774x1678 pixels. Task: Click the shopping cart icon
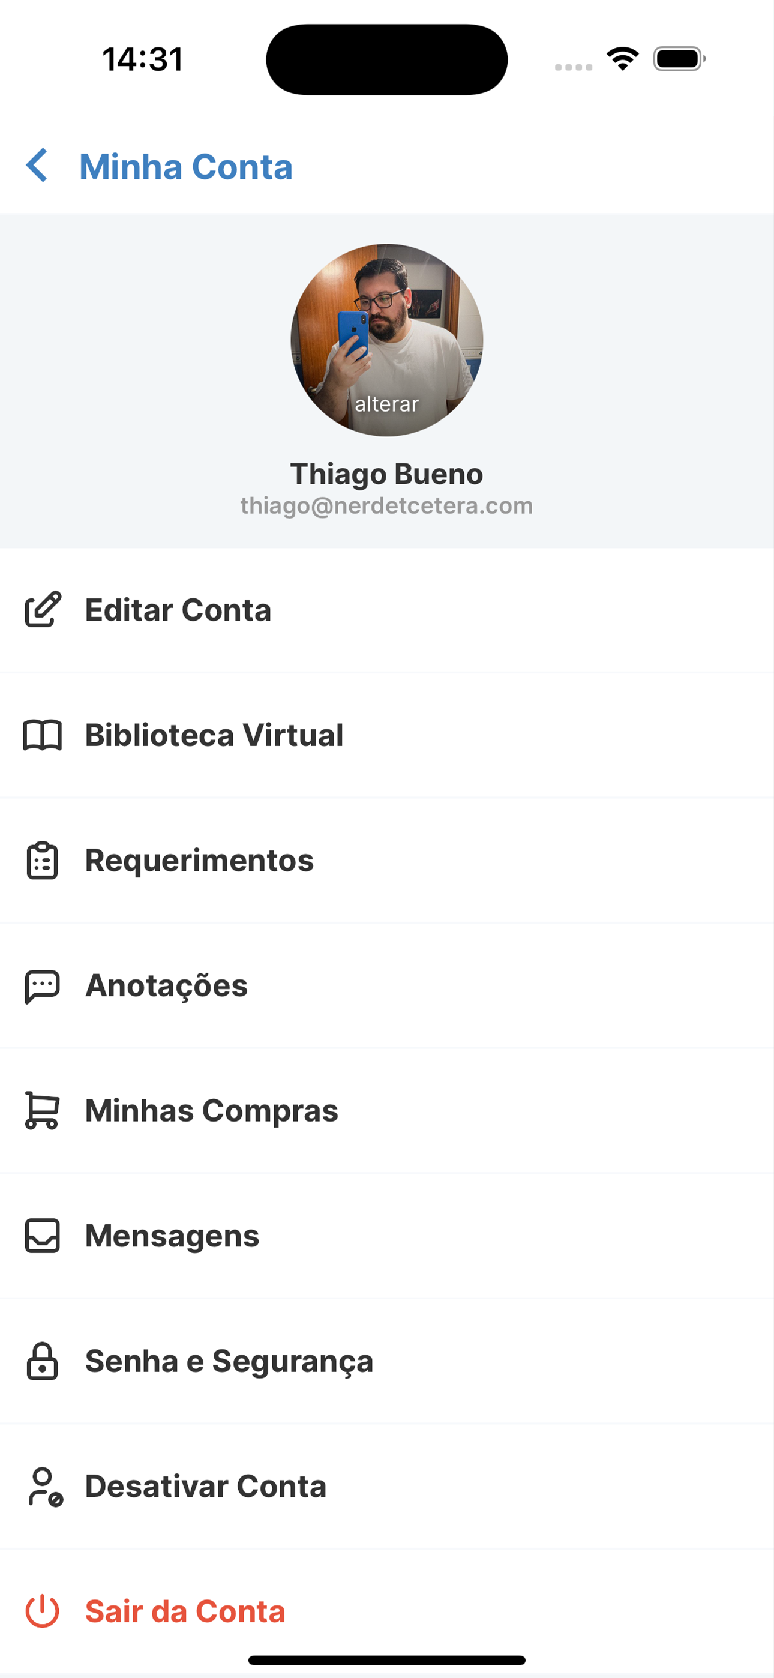43,1111
